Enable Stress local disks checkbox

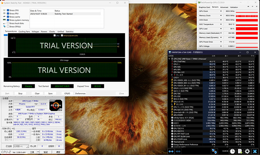click(x=8, y=23)
